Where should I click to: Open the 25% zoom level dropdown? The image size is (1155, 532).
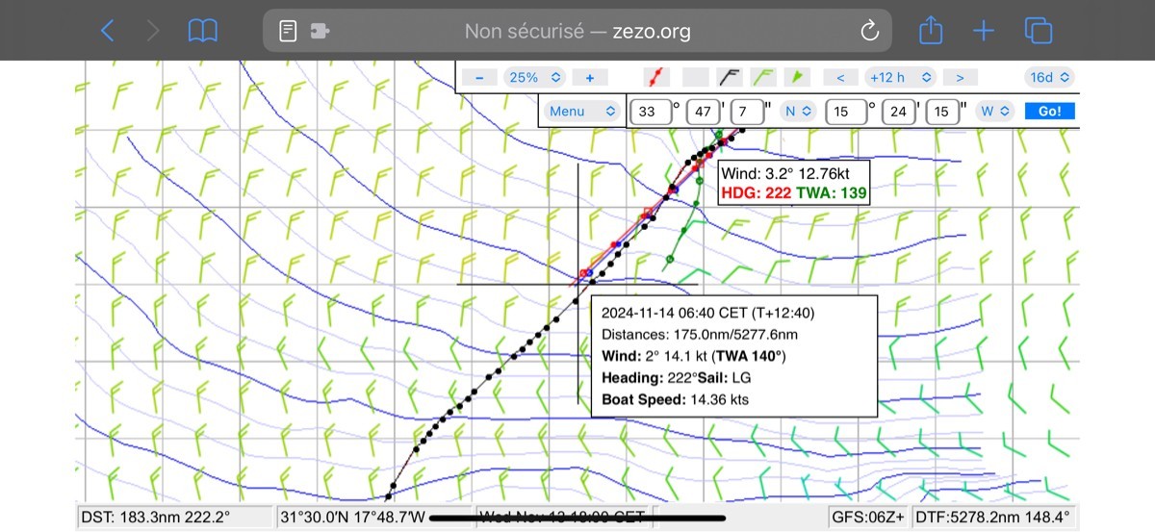click(x=534, y=77)
